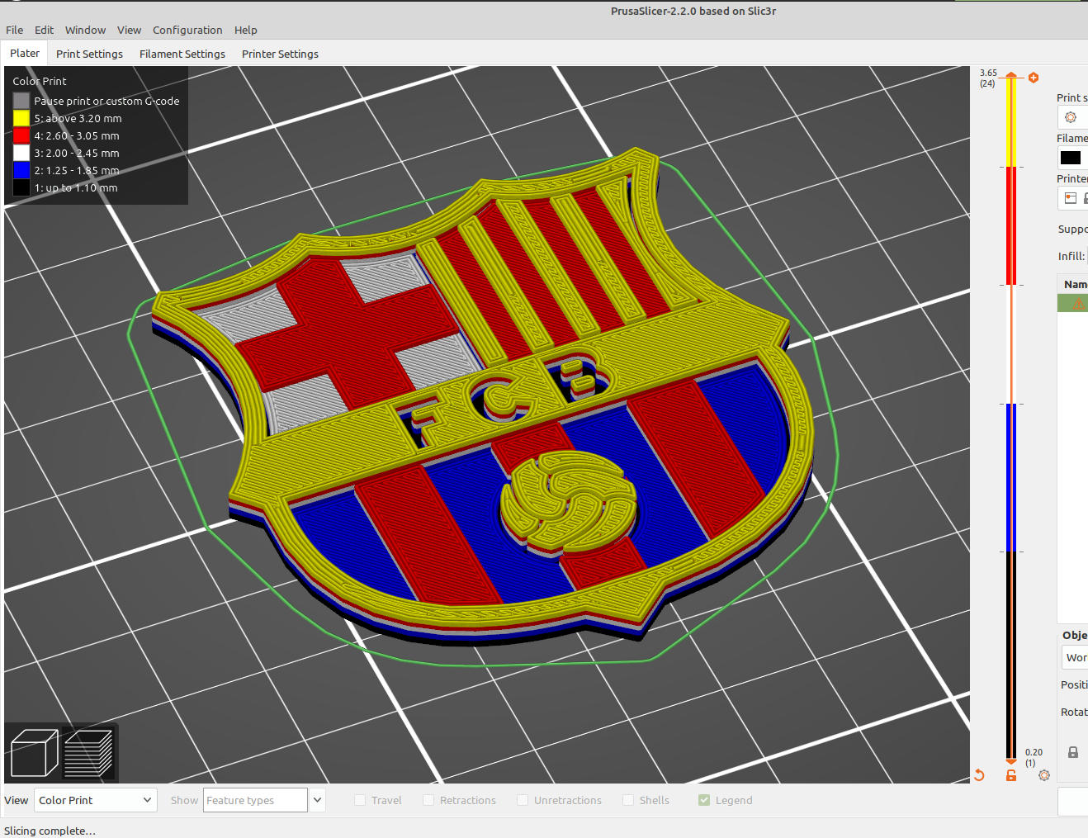The width and height of the screenshot is (1088, 838).
Task: Click the 'Pause print or custom G-code' legend text
Action: point(106,101)
